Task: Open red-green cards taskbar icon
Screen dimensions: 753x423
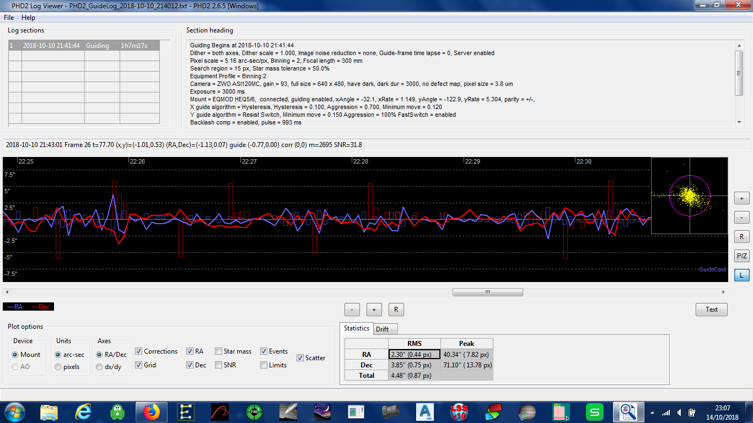Action: coord(493,412)
